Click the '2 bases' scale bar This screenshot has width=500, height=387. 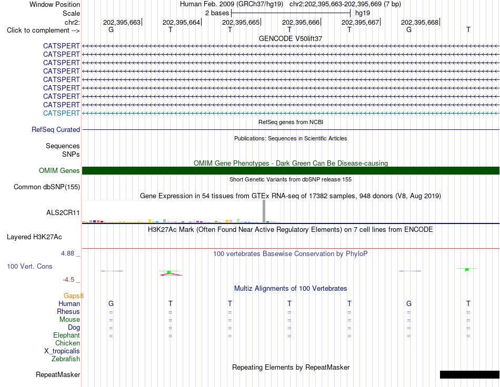(x=291, y=13)
